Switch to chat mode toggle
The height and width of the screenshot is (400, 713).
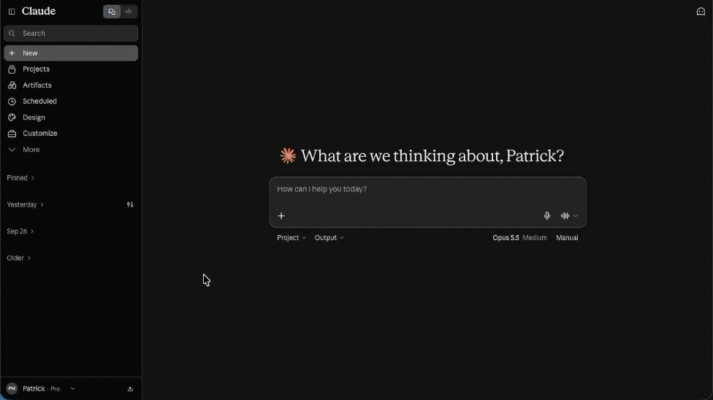[x=112, y=12]
